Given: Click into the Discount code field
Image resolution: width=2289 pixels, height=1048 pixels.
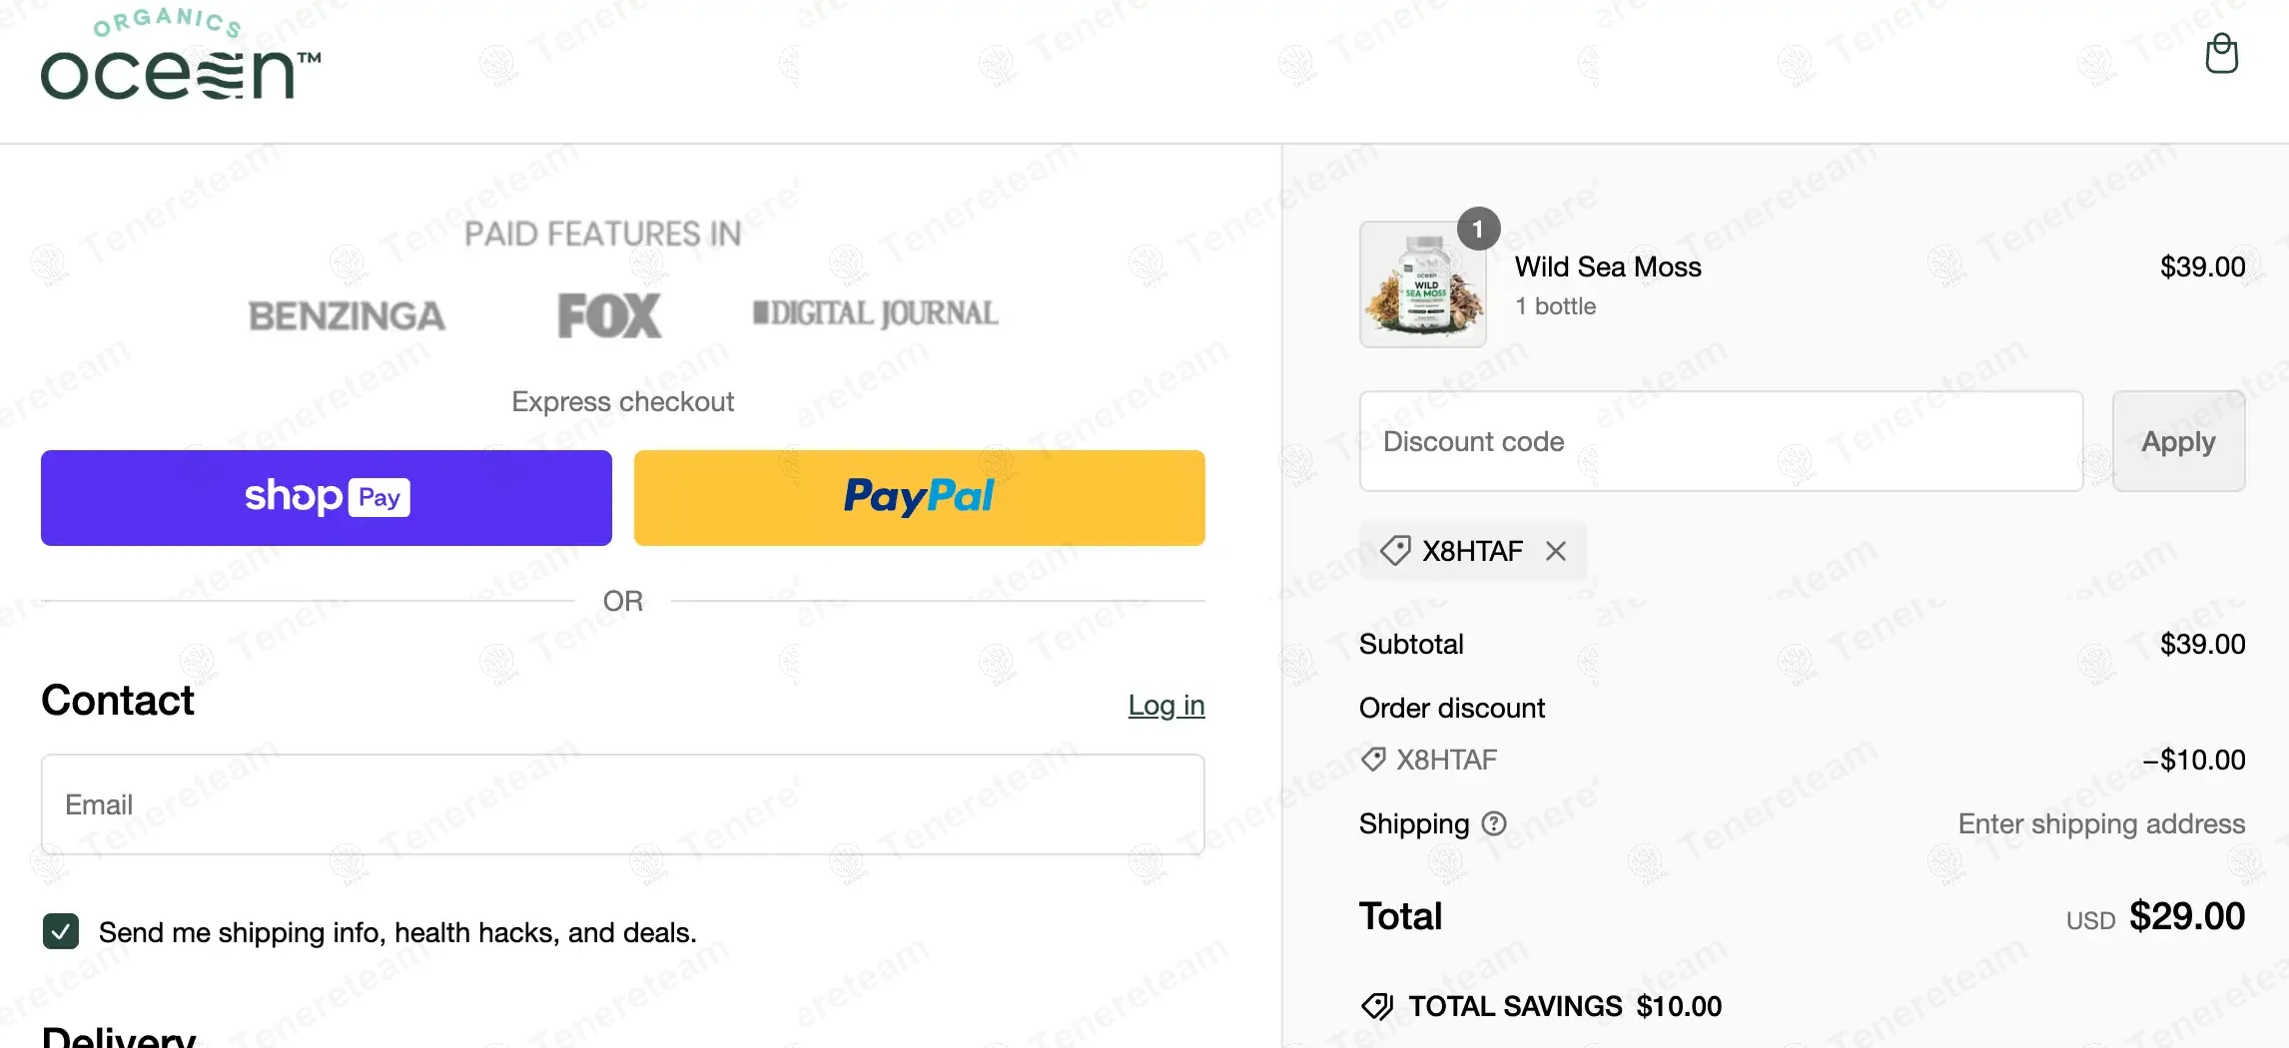Looking at the screenshot, I should [1720, 441].
